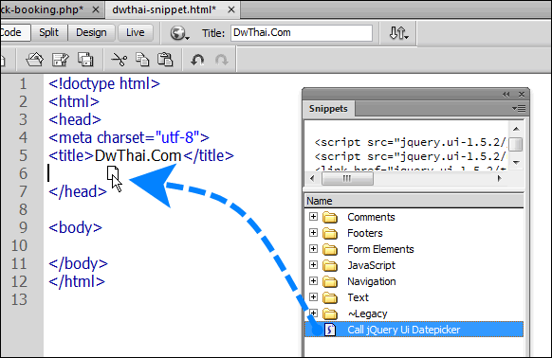This screenshot has height=358, width=552.
Task: Collapse the Snippets panel to icons
Action: click(x=506, y=95)
